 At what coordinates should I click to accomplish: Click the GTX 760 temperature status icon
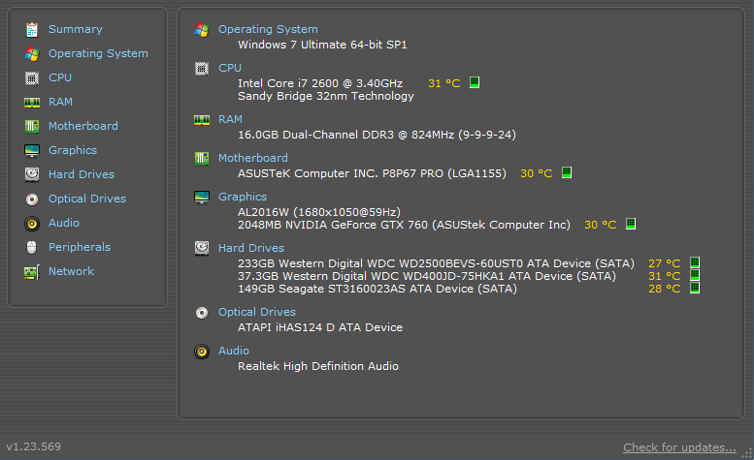631,224
